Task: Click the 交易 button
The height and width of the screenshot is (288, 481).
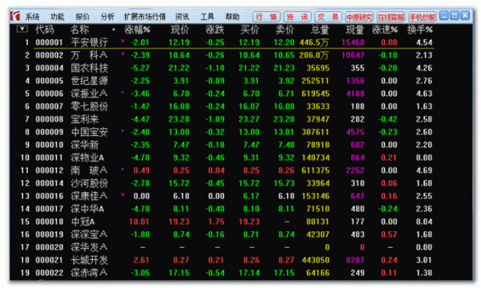Action: click(x=328, y=17)
